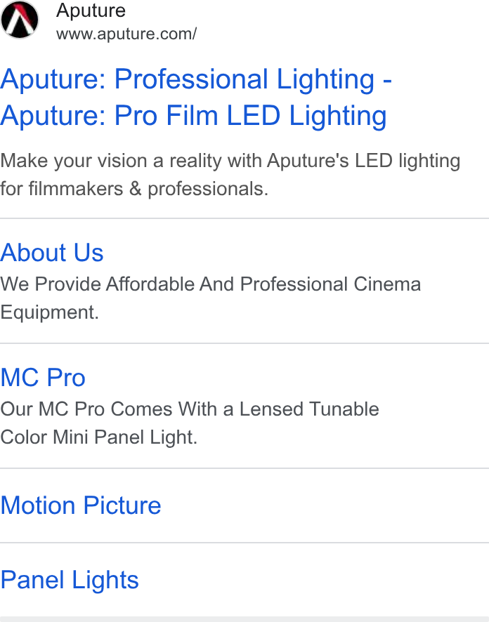The image size is (489, 622).
Task: Click the 'Make your vision a reality' snippet
Action: (230, 161)
